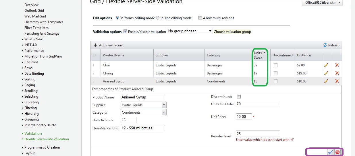The height and width of the screenshot is (156, 355).
Task: Delete the Aniseed Syrup row with red X
Action: coord(337,81)
